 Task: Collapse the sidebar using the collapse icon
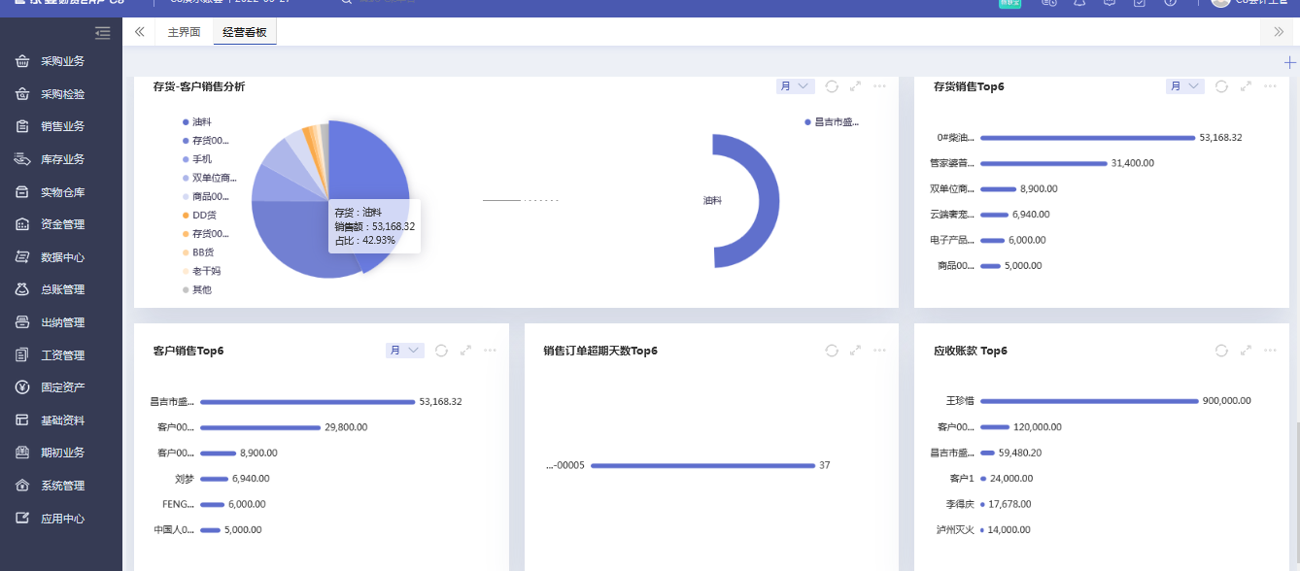coord(139,31)
